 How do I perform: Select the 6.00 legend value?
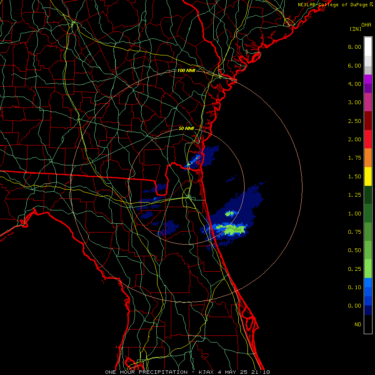pos(355,65)
